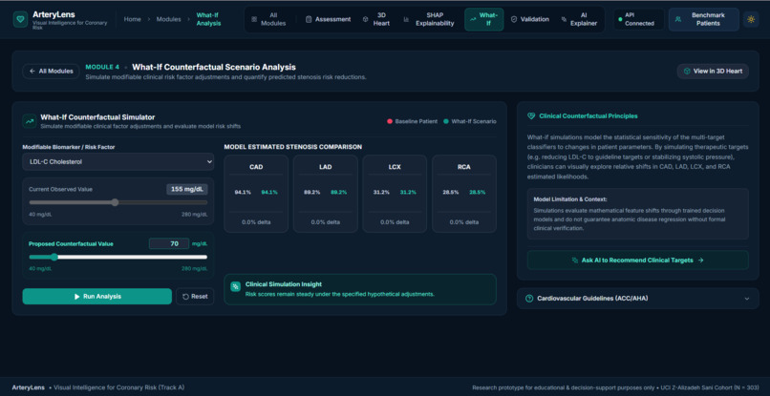Click the Cardiovascular Guidelines question mark icon
Viewport: 770px width, 396px height.
coord(529,299)
